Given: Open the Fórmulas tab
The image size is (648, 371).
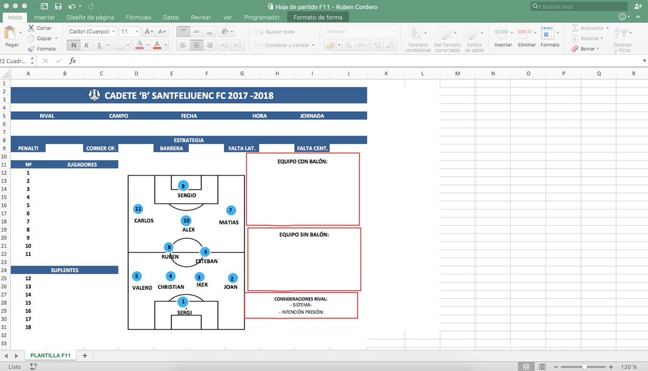Looking at the screenshot, I should click(138, 17).
